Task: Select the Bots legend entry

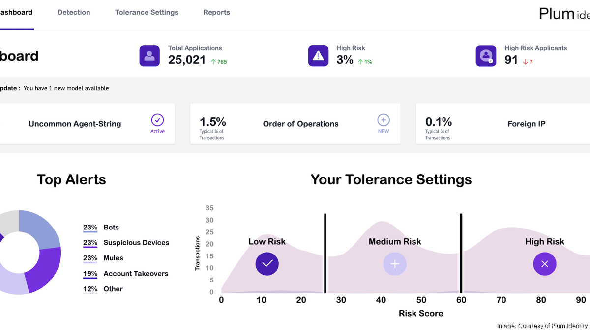Action: (x=111, y=228)
